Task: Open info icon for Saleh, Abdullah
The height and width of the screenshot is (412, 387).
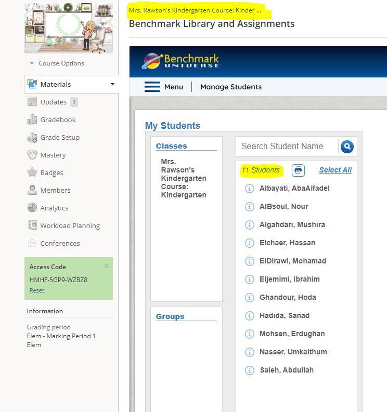Action: click(x=249, y=370)
